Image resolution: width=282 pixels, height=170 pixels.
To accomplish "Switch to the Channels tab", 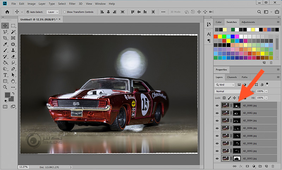I will pyautogui.click(x=232, y=77).
